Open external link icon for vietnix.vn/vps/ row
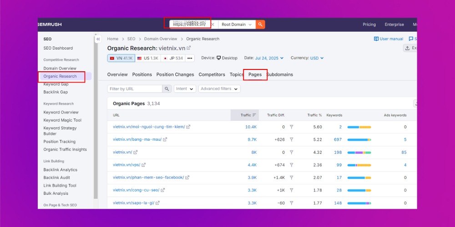The image size is (455, 227). (144, 165)
